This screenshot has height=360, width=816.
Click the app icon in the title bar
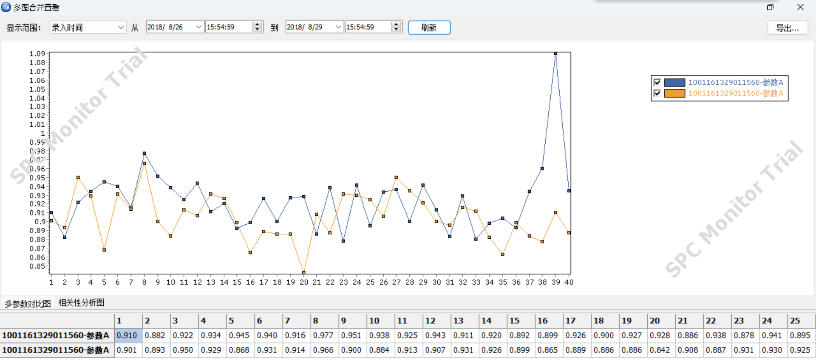(x=6, y=7)
